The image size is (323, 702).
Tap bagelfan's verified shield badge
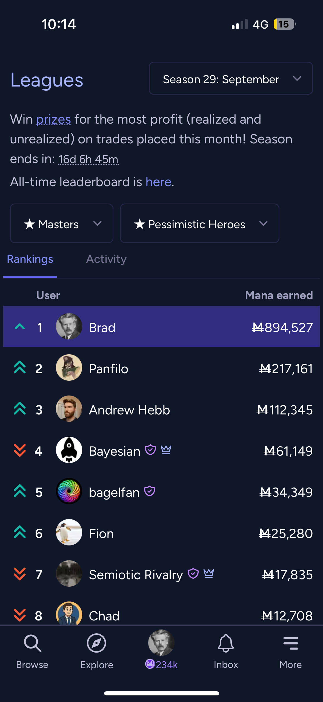click(x=150, y=491)
